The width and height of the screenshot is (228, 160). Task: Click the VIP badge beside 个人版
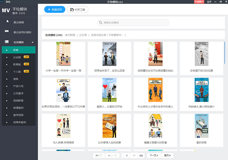click(x=27, y=71)
